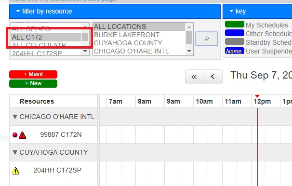Viewport: 292px width, 186px height.
Task: Create a new schedule with + New
Action: pyautogui.click(x=33, y=83)
